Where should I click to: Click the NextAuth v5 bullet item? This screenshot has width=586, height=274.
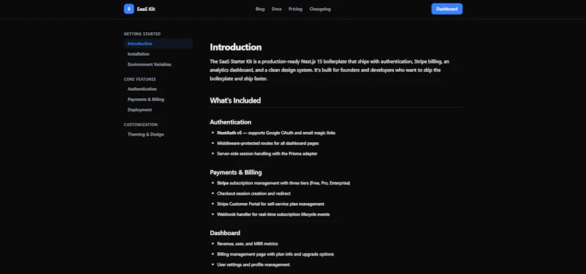point(276,133)
